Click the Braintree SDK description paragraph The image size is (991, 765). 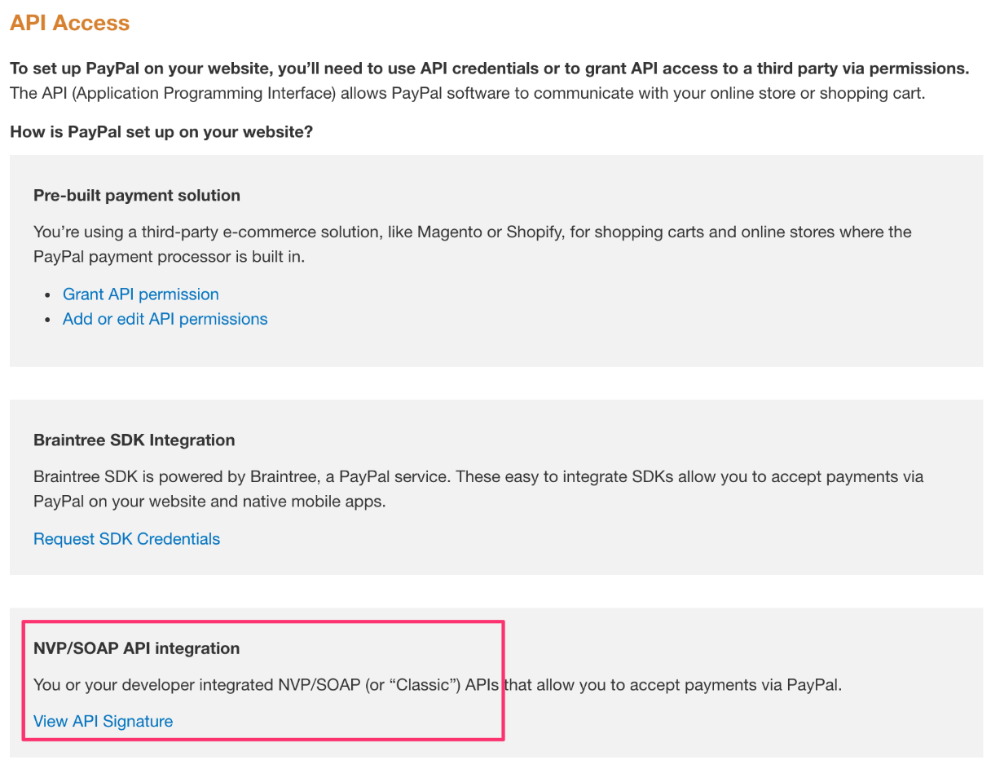[478, 489]
